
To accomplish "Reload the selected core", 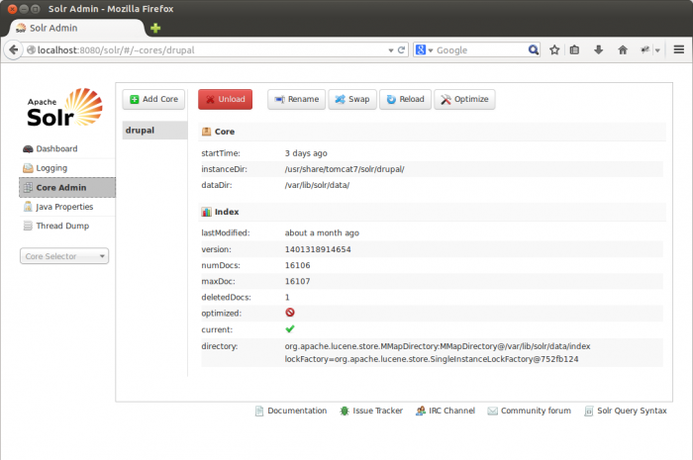I will pyautogui.click(x=405, y=99).
